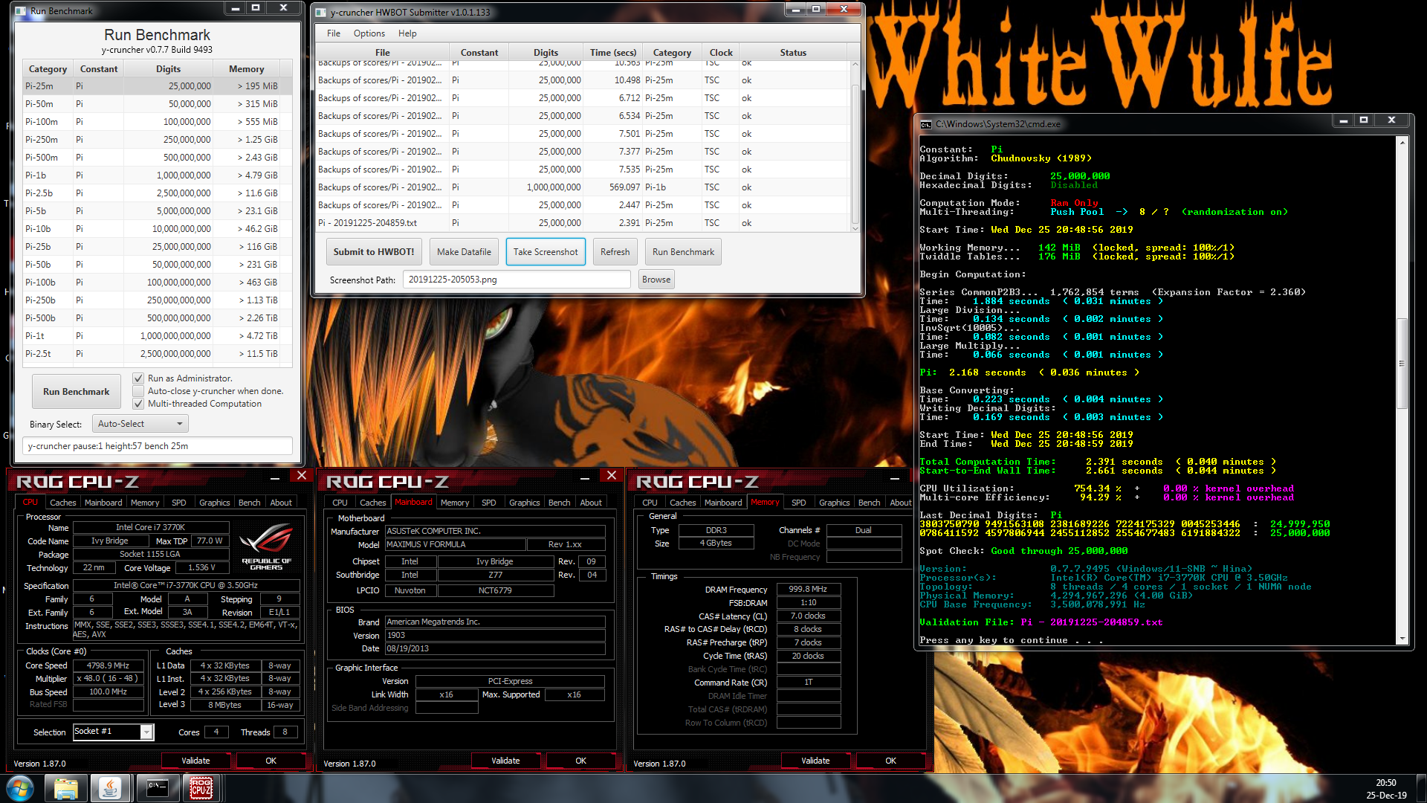The image size is (1427, 803).
Task: Click Submit to HWBOT! button
Action: [374, 252]
